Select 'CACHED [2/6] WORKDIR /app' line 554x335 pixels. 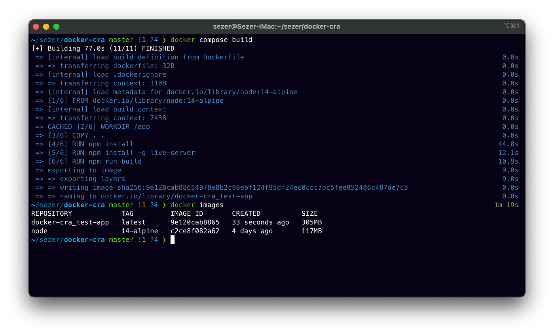(93, 127)
